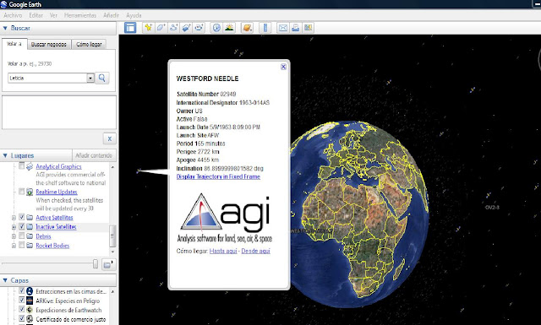This screenshot has height=325, width=541.
Task: Expand the Active Satellites folder
Action: click(x=14, y=218)
